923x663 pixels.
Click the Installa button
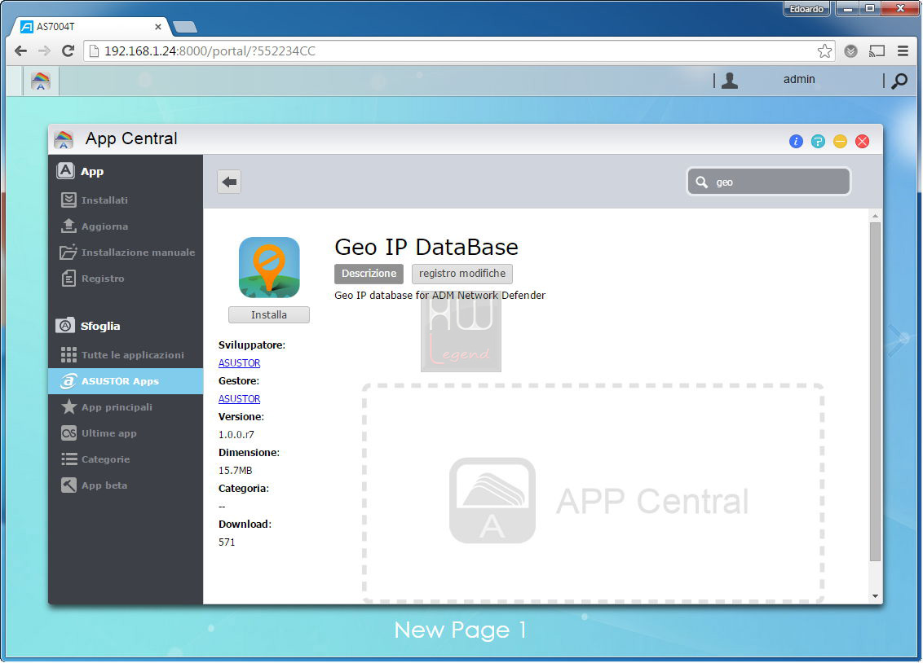point(269,315)
